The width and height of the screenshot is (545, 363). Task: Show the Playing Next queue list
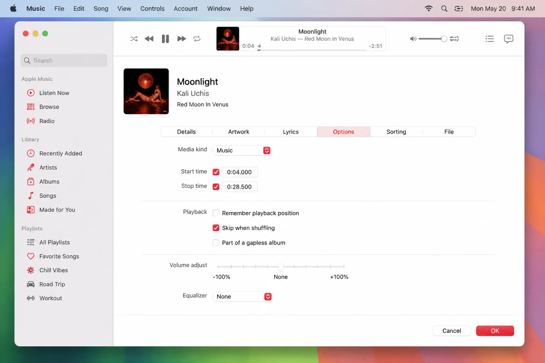[x=490, y=39]
